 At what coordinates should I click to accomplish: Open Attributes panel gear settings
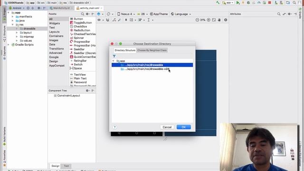(x=289, y=14)
